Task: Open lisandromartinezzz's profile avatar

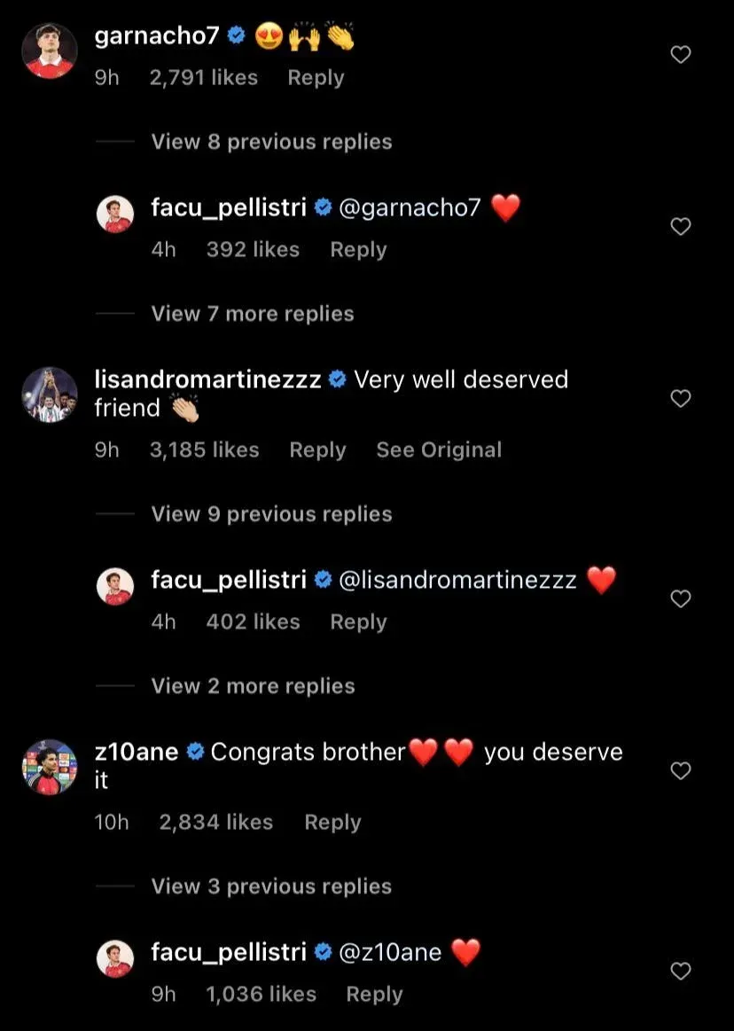Action: [50, 394]
